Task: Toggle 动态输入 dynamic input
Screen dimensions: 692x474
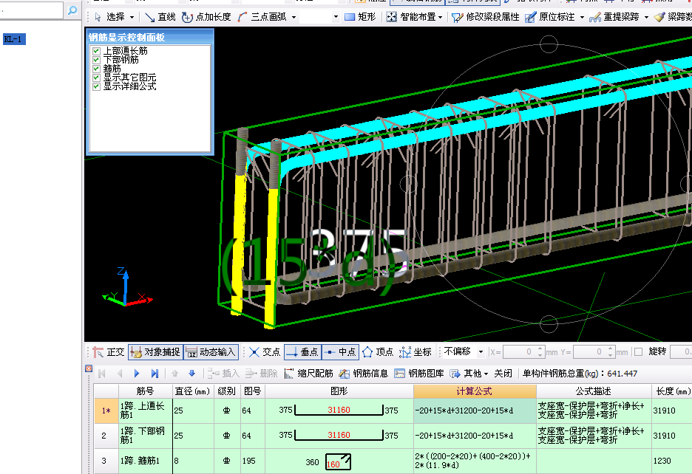Action: [211, 352]
